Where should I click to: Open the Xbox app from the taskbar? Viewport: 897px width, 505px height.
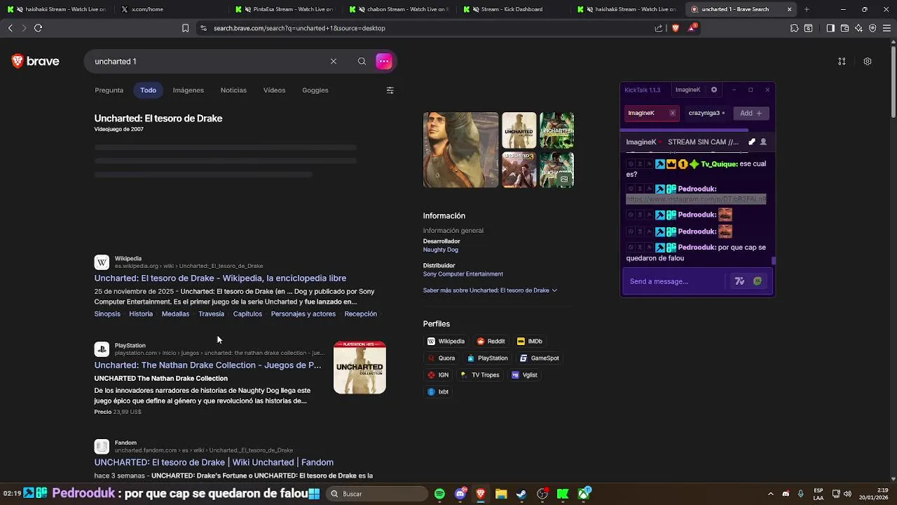[584, 494]
